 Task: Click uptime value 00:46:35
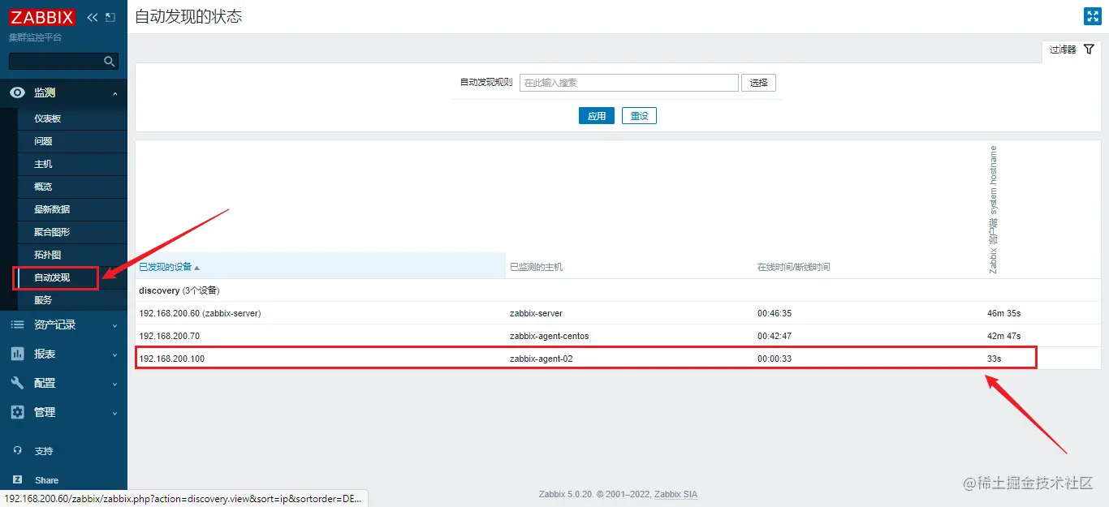pyautogui.click(x=775, y=313)
